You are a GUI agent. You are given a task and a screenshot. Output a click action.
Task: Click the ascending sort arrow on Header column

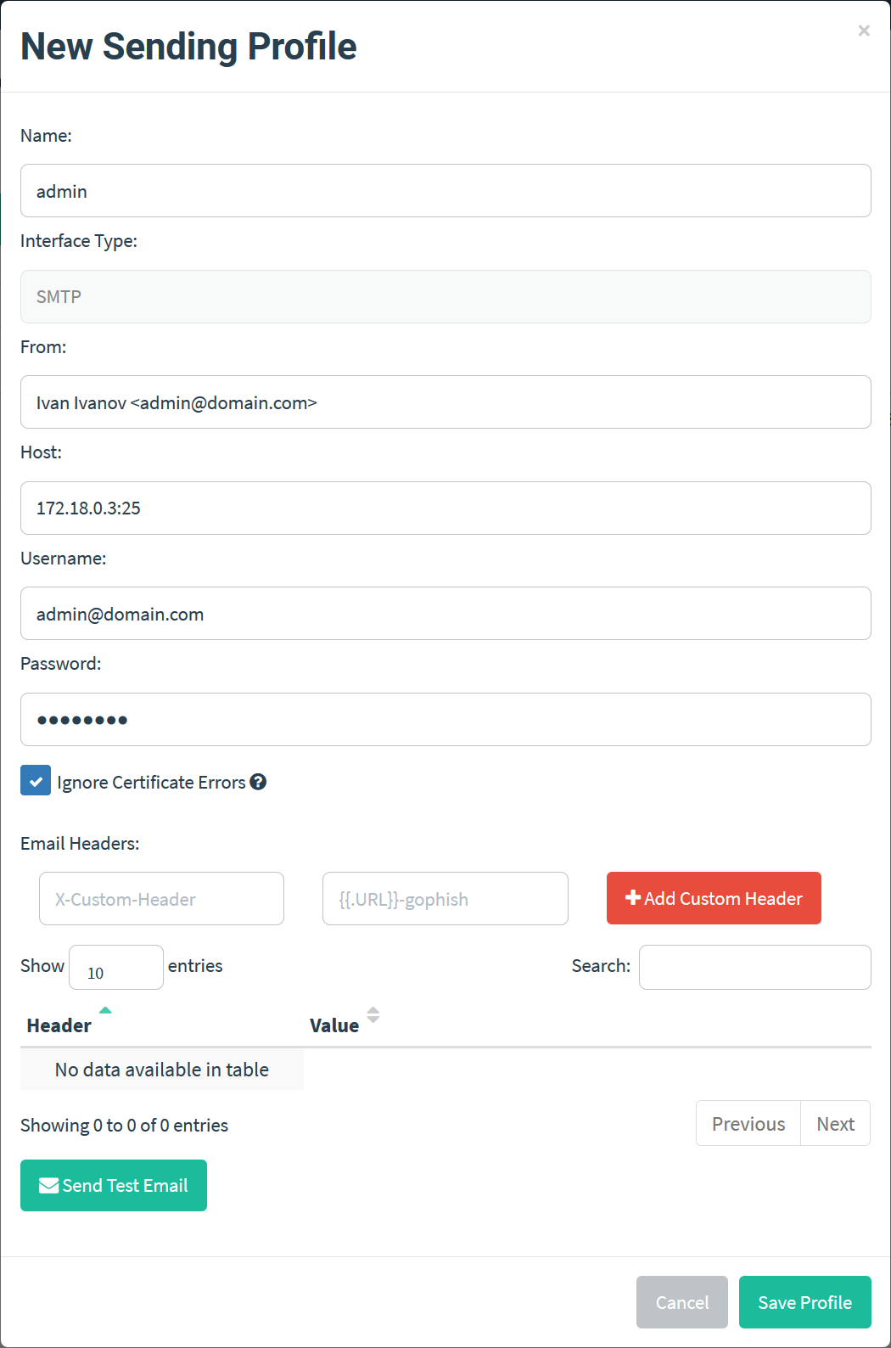coord(105,1010)
